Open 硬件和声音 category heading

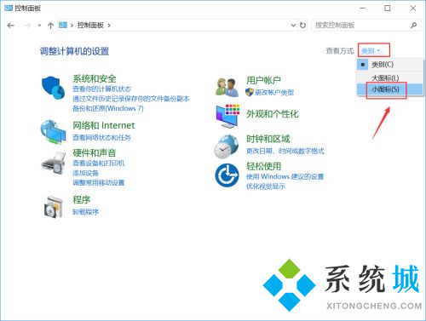[95, 152]
